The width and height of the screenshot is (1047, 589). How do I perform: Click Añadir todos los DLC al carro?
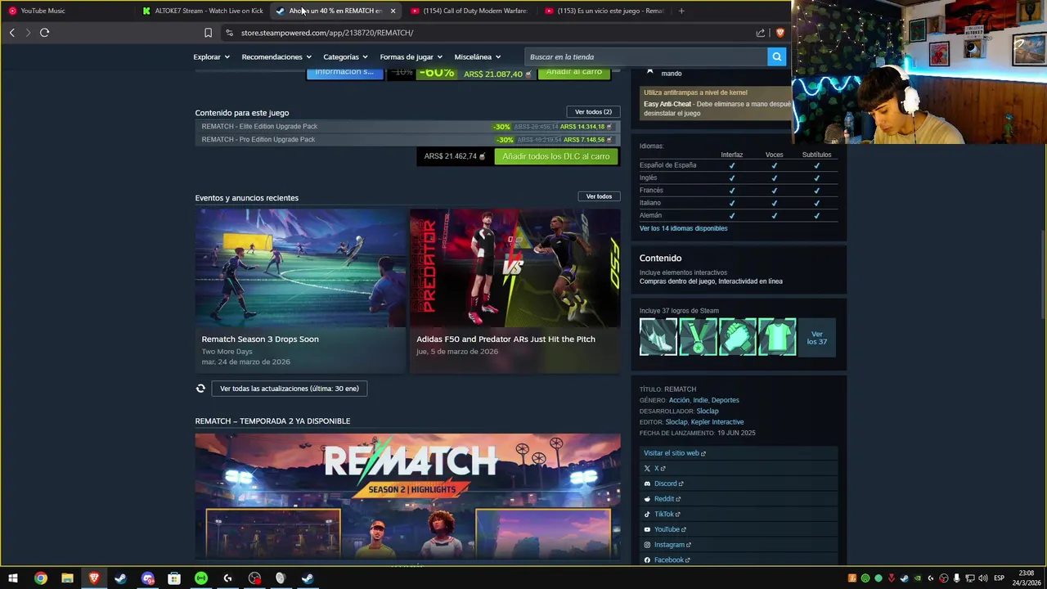(556, 156)
